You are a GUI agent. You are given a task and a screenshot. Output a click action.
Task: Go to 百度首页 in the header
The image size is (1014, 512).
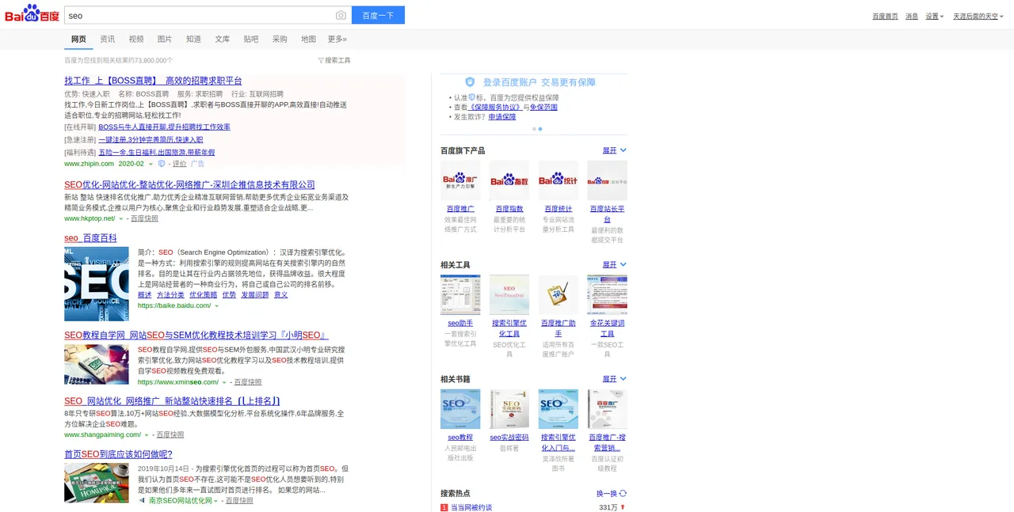click(x=885, y=16)
